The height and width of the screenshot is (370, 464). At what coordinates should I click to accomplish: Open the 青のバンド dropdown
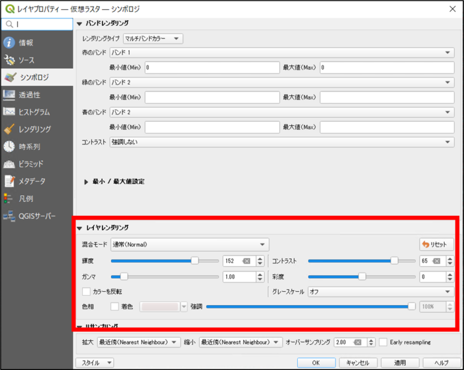tap(282, 112)
